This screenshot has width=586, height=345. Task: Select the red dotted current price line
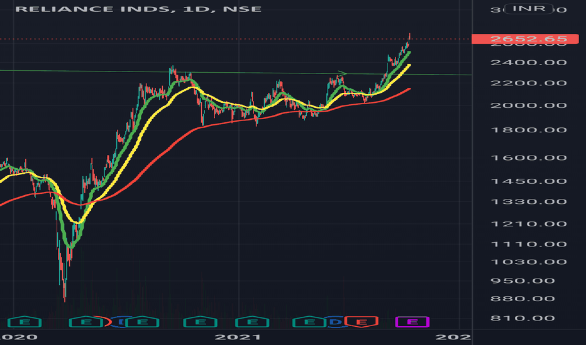[x=235, y=39]
